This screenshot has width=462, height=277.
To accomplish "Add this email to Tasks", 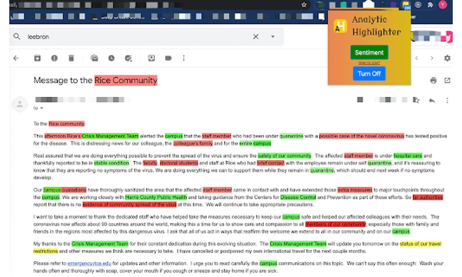I will (128, 58).
